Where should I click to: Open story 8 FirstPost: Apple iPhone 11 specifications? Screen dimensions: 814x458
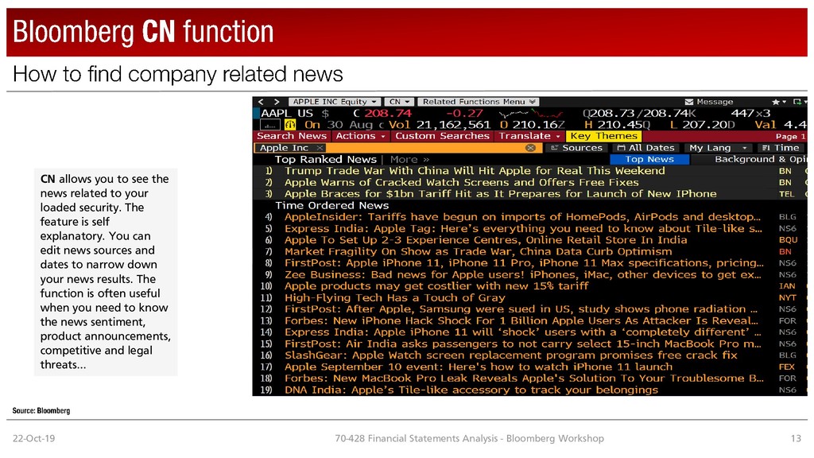pos(524,262)
